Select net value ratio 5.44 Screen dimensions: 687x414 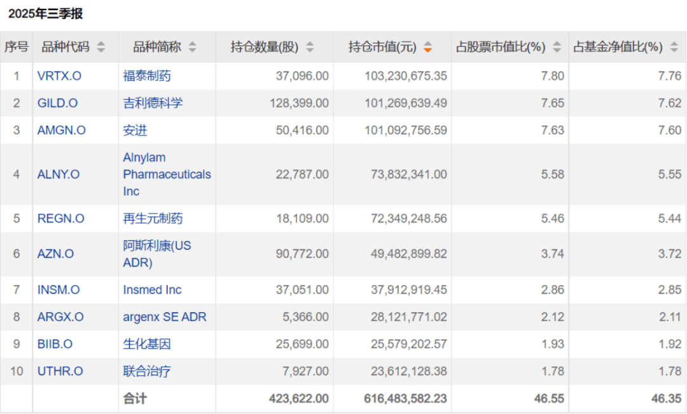click(670, 219)
